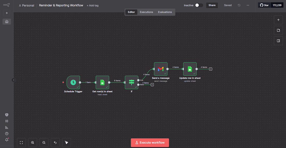
Task: Click the red lightning trigger icon
Action: coord(63,82)
